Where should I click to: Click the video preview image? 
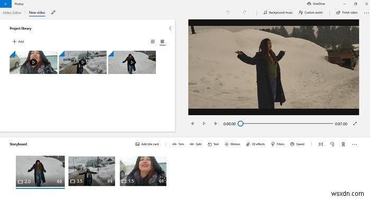click(274, 67)
